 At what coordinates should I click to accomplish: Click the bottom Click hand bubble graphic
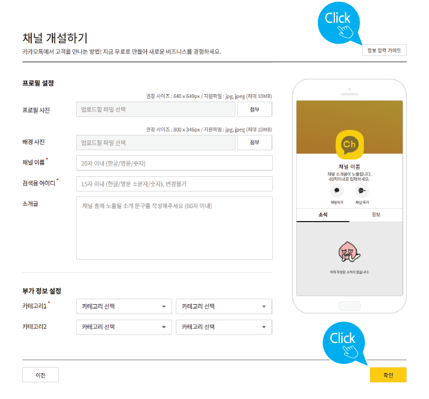click(x=345, y=344)
